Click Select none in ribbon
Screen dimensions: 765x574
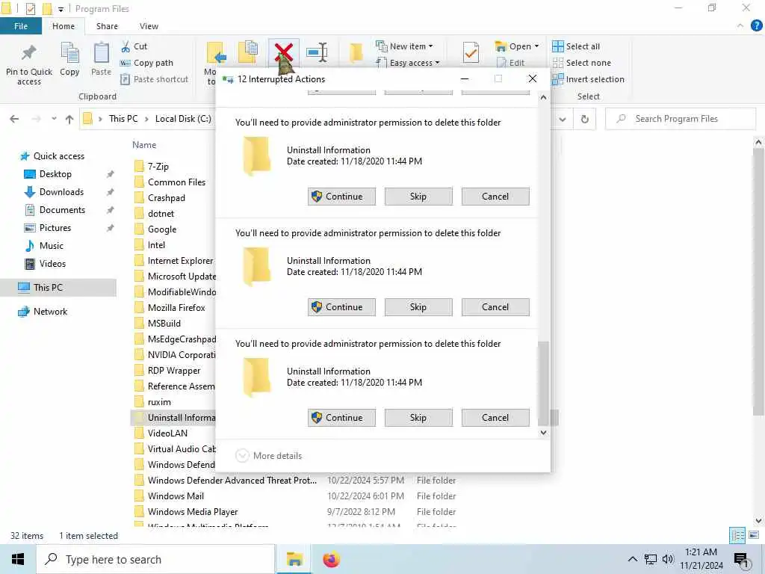click(581, 63)
